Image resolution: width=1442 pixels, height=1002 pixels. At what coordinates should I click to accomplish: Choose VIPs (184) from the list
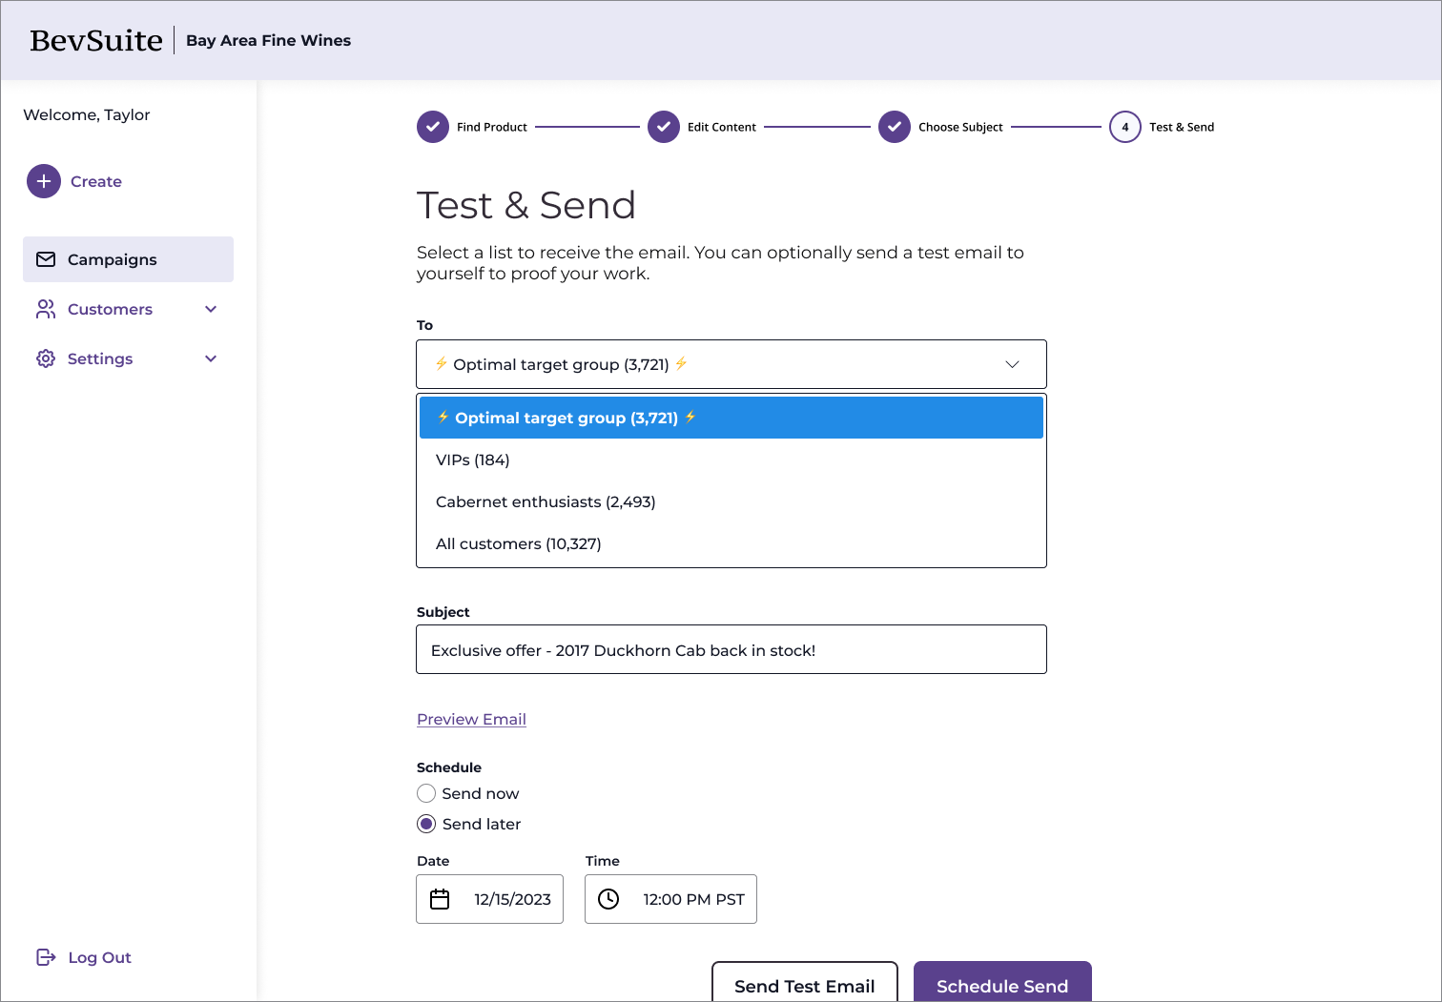point(731,460)
